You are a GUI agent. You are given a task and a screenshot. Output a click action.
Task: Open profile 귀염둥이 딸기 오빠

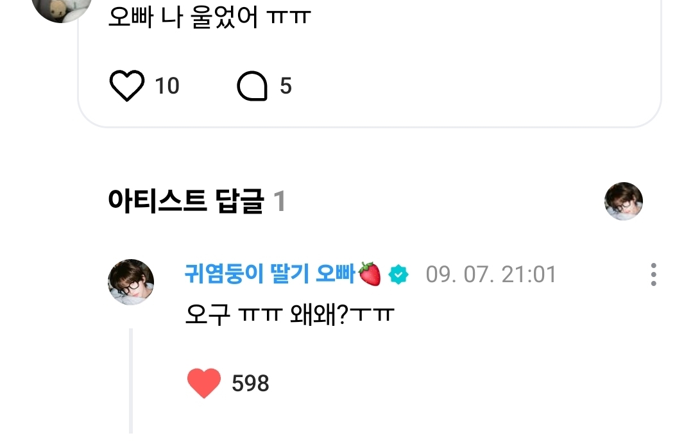pyautogui.click(x=269, y=274)
